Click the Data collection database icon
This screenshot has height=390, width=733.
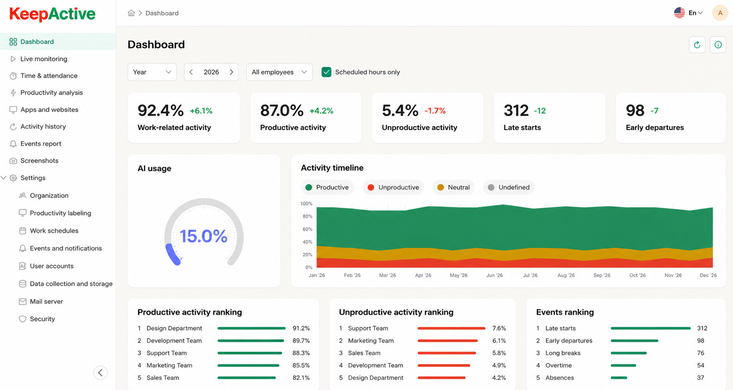tap(23, 284)
